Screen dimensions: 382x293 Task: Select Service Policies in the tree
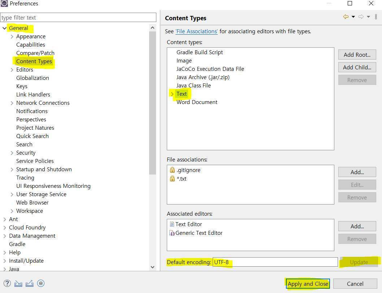pos(35,161)
